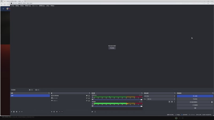
Task: Open source Filters button in source toolbar
Action: coord(37,90)
